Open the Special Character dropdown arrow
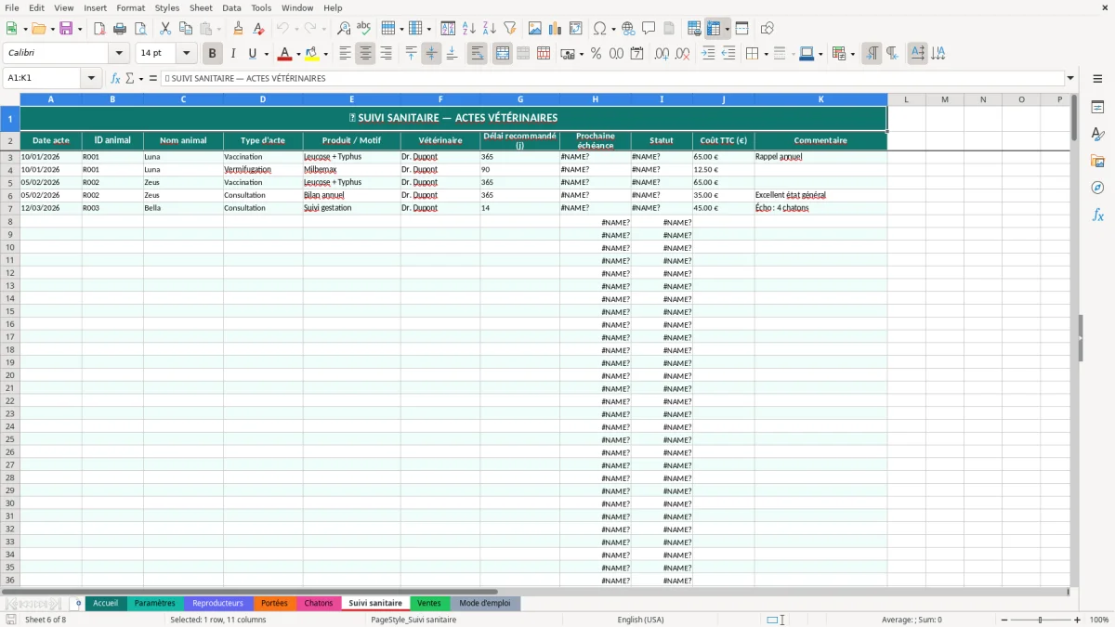The width and height of the screenshot is (1115, 627). point(614,29)
